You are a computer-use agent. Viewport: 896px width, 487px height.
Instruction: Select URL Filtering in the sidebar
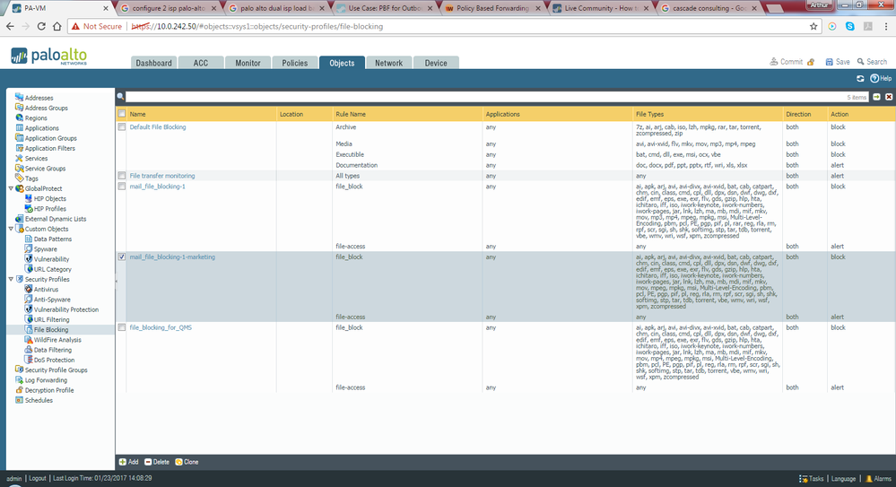51,319
